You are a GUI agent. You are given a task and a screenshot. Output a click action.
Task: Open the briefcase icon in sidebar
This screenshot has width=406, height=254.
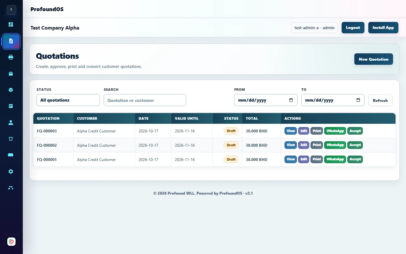click(x=11, y=74)
